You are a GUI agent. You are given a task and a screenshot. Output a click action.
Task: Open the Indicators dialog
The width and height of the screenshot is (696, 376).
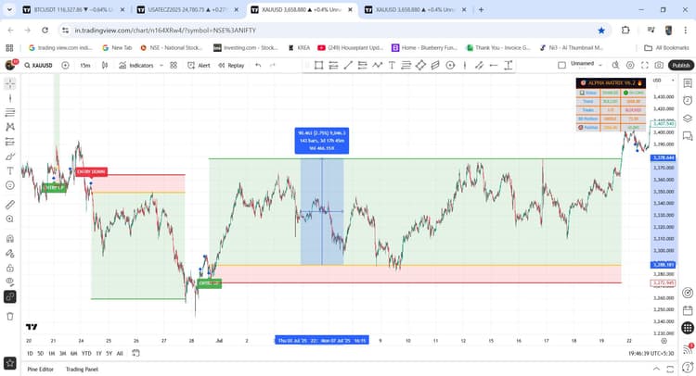coord(136,65)
